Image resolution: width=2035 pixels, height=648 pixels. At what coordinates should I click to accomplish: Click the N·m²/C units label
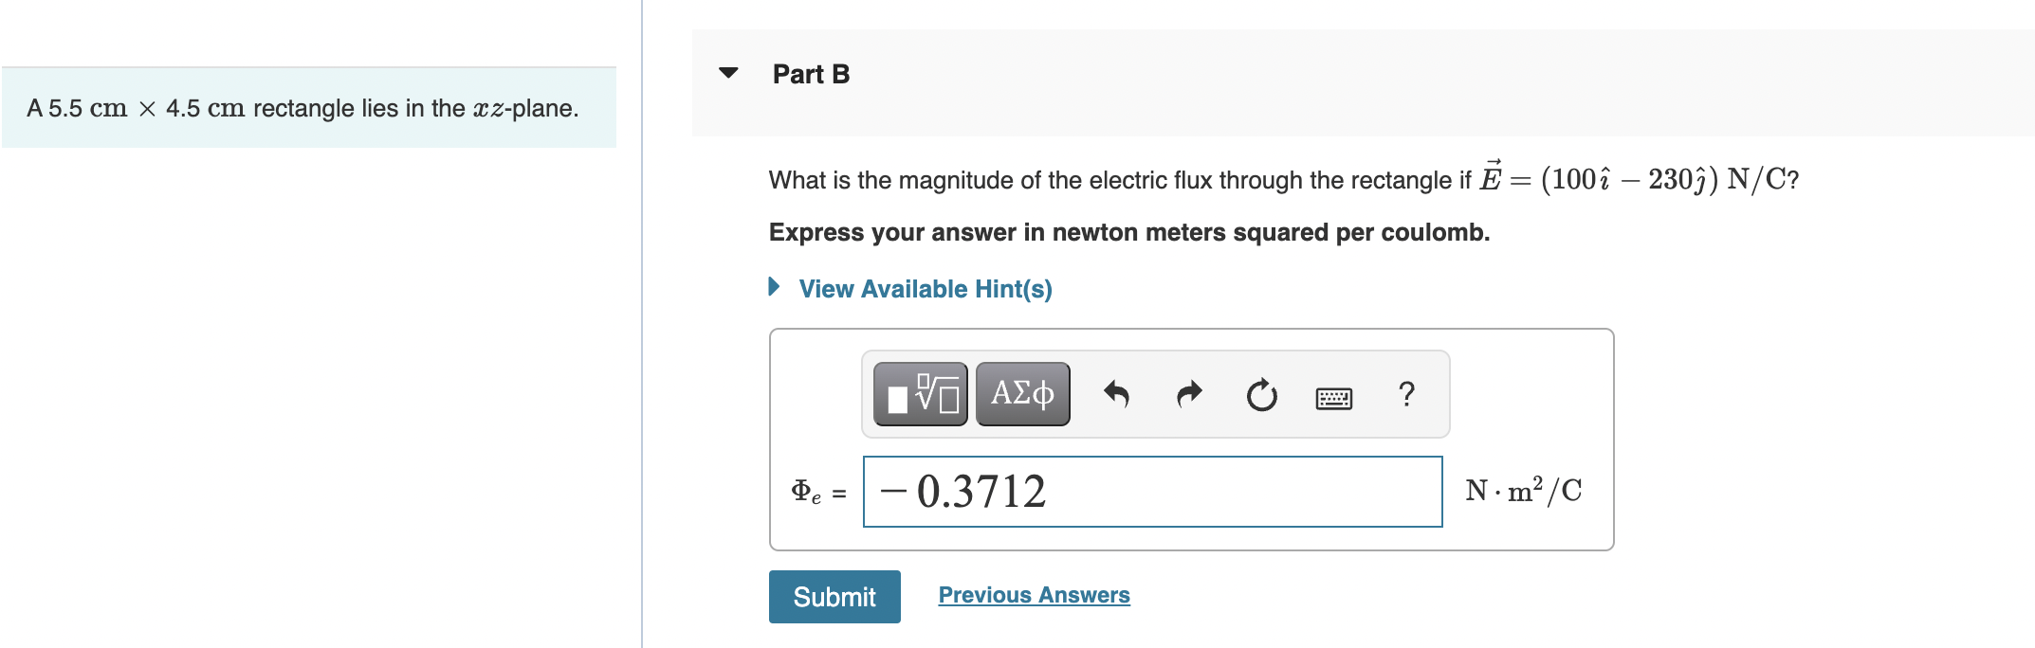pos(1523,491)
